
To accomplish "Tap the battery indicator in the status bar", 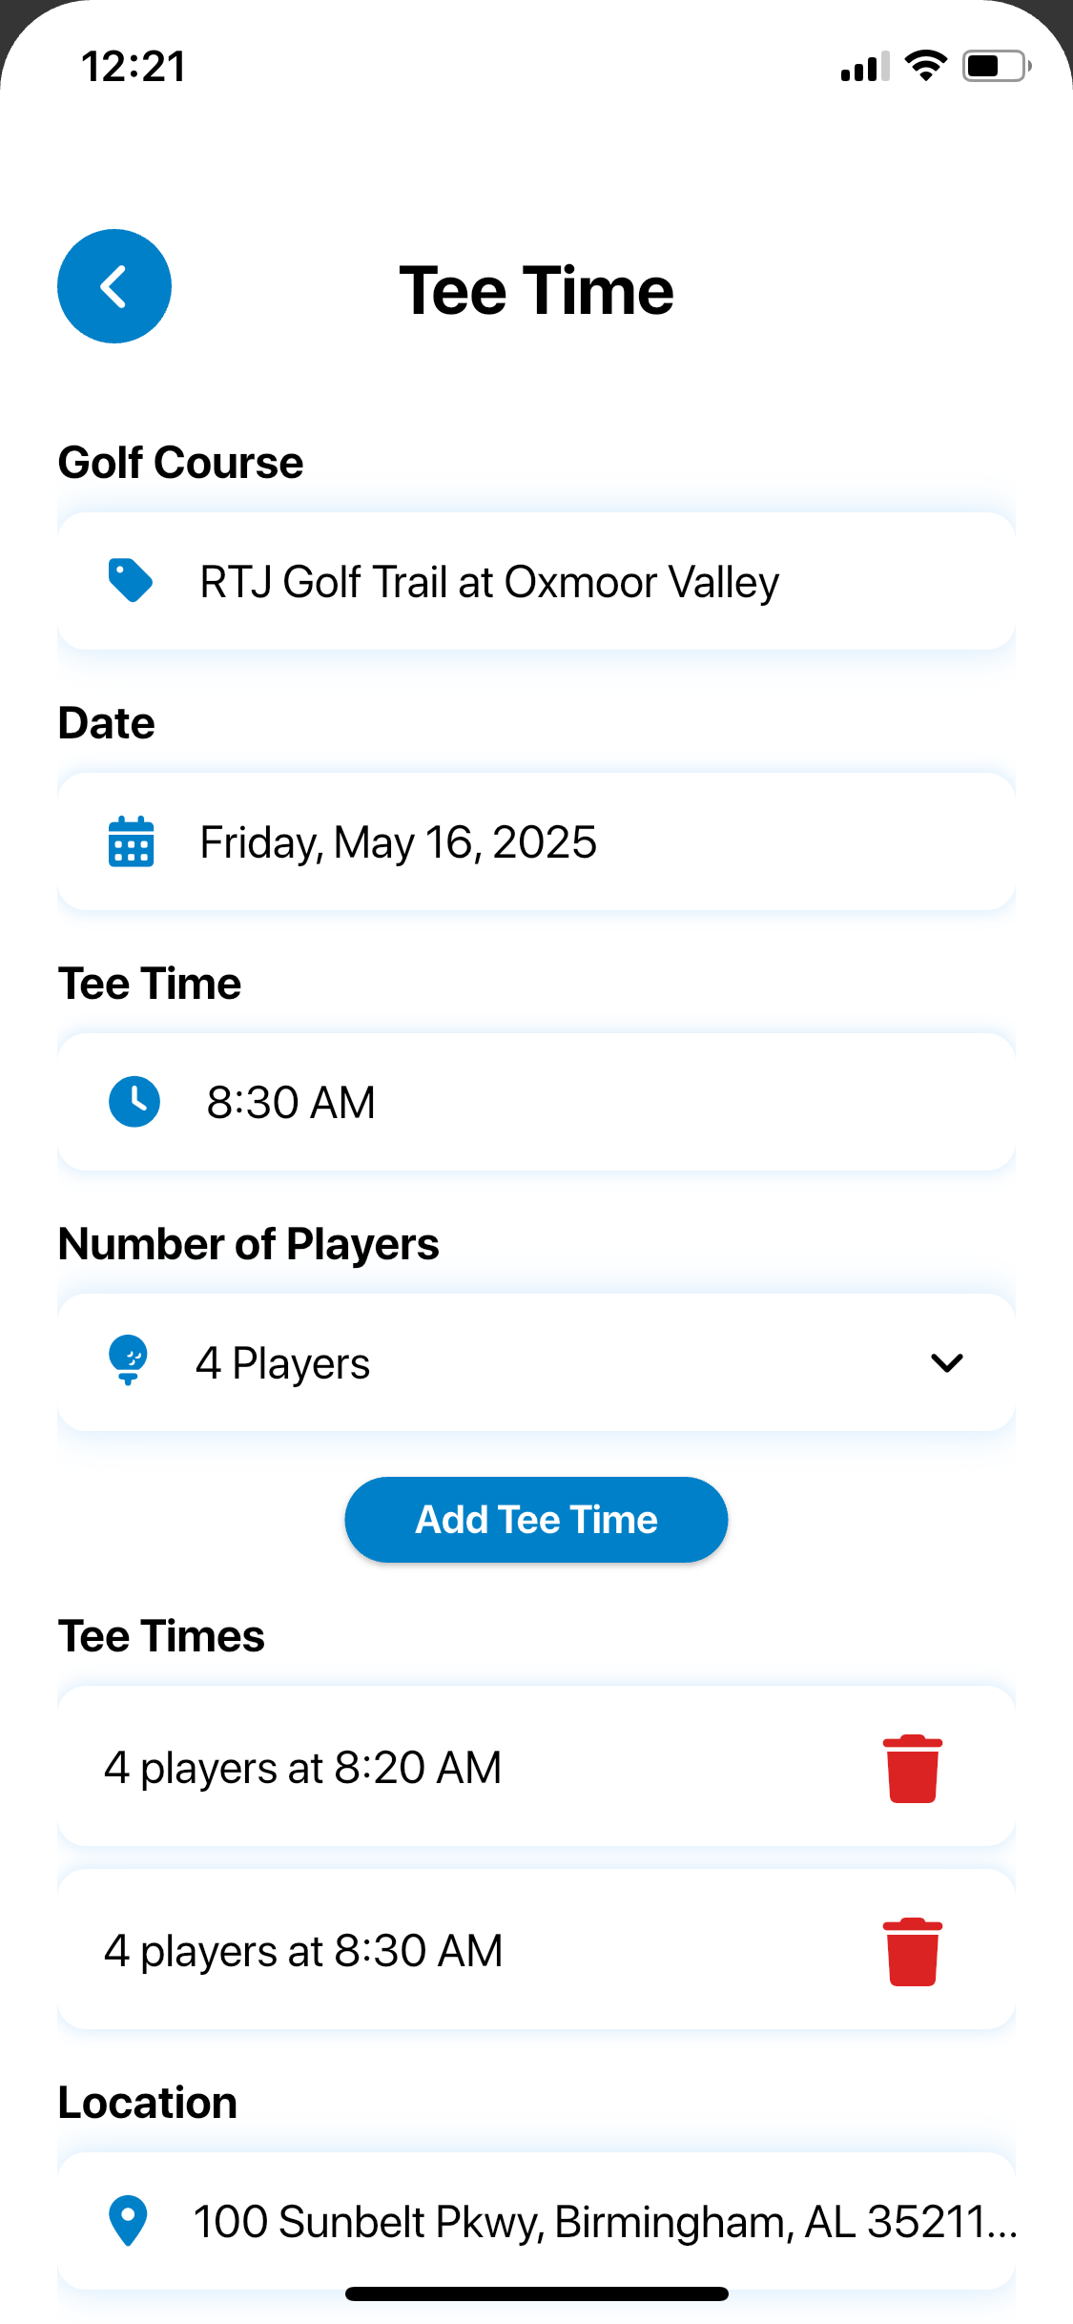I will pyautogui.click(x=997, y=66).
